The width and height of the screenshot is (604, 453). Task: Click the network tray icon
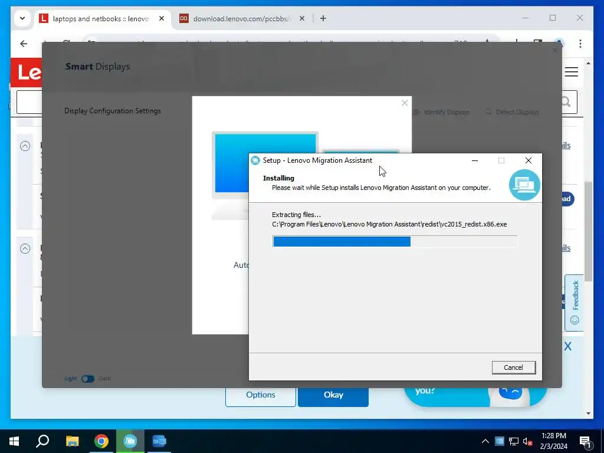tap(514, 441)
